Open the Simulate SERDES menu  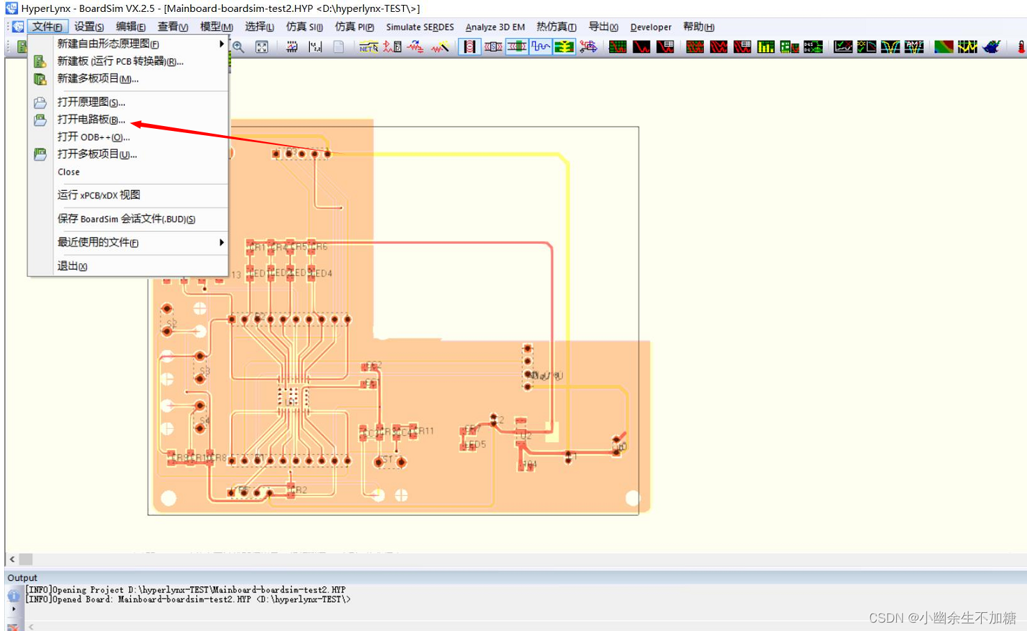pos(420,26)
